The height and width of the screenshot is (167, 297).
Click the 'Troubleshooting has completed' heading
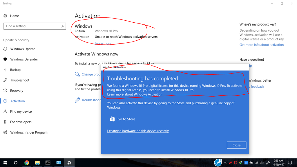142,78
